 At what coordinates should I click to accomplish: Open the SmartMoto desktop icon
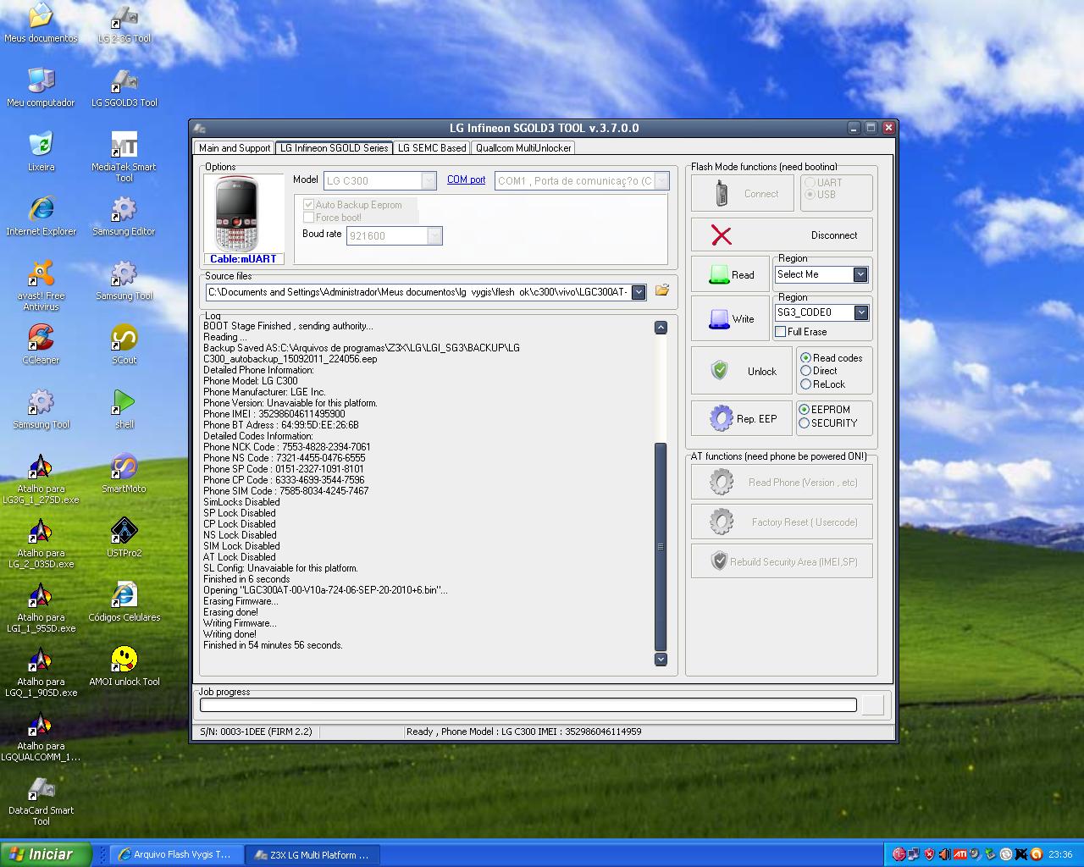point(124,470)
